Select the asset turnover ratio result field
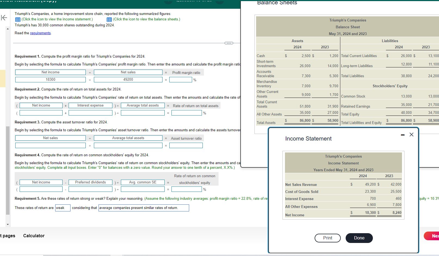 (x=186, y=145)
